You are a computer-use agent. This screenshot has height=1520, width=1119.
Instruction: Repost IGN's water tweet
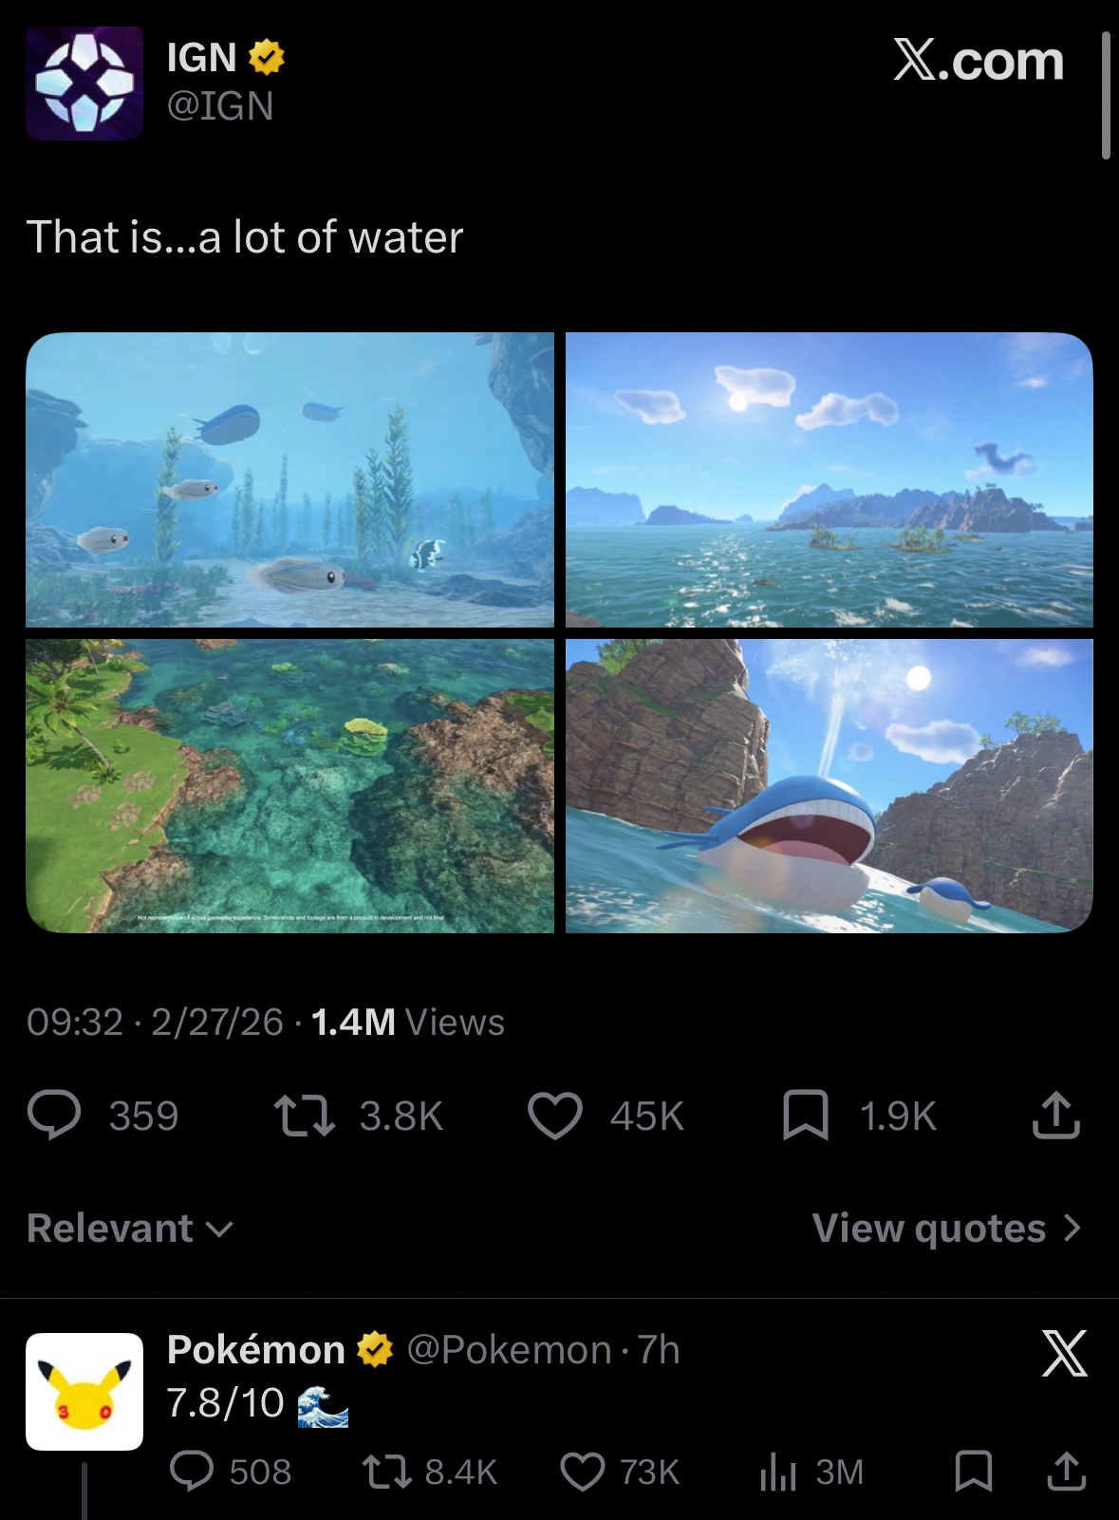pyautogui.click(x=304, y=1116)
